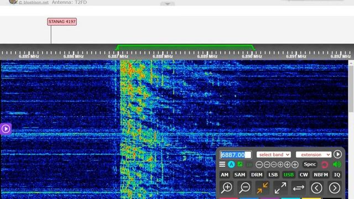This screenshot has height=199, width=354.
Task: Step frequency up by the medium amount
Action: (x=287, y=165)
